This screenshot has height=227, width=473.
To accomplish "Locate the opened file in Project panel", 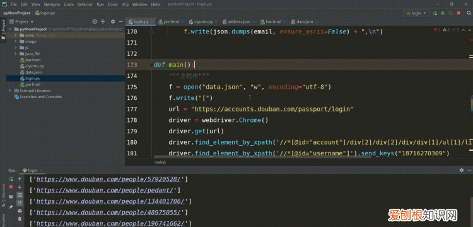I will tap(95, 21).
